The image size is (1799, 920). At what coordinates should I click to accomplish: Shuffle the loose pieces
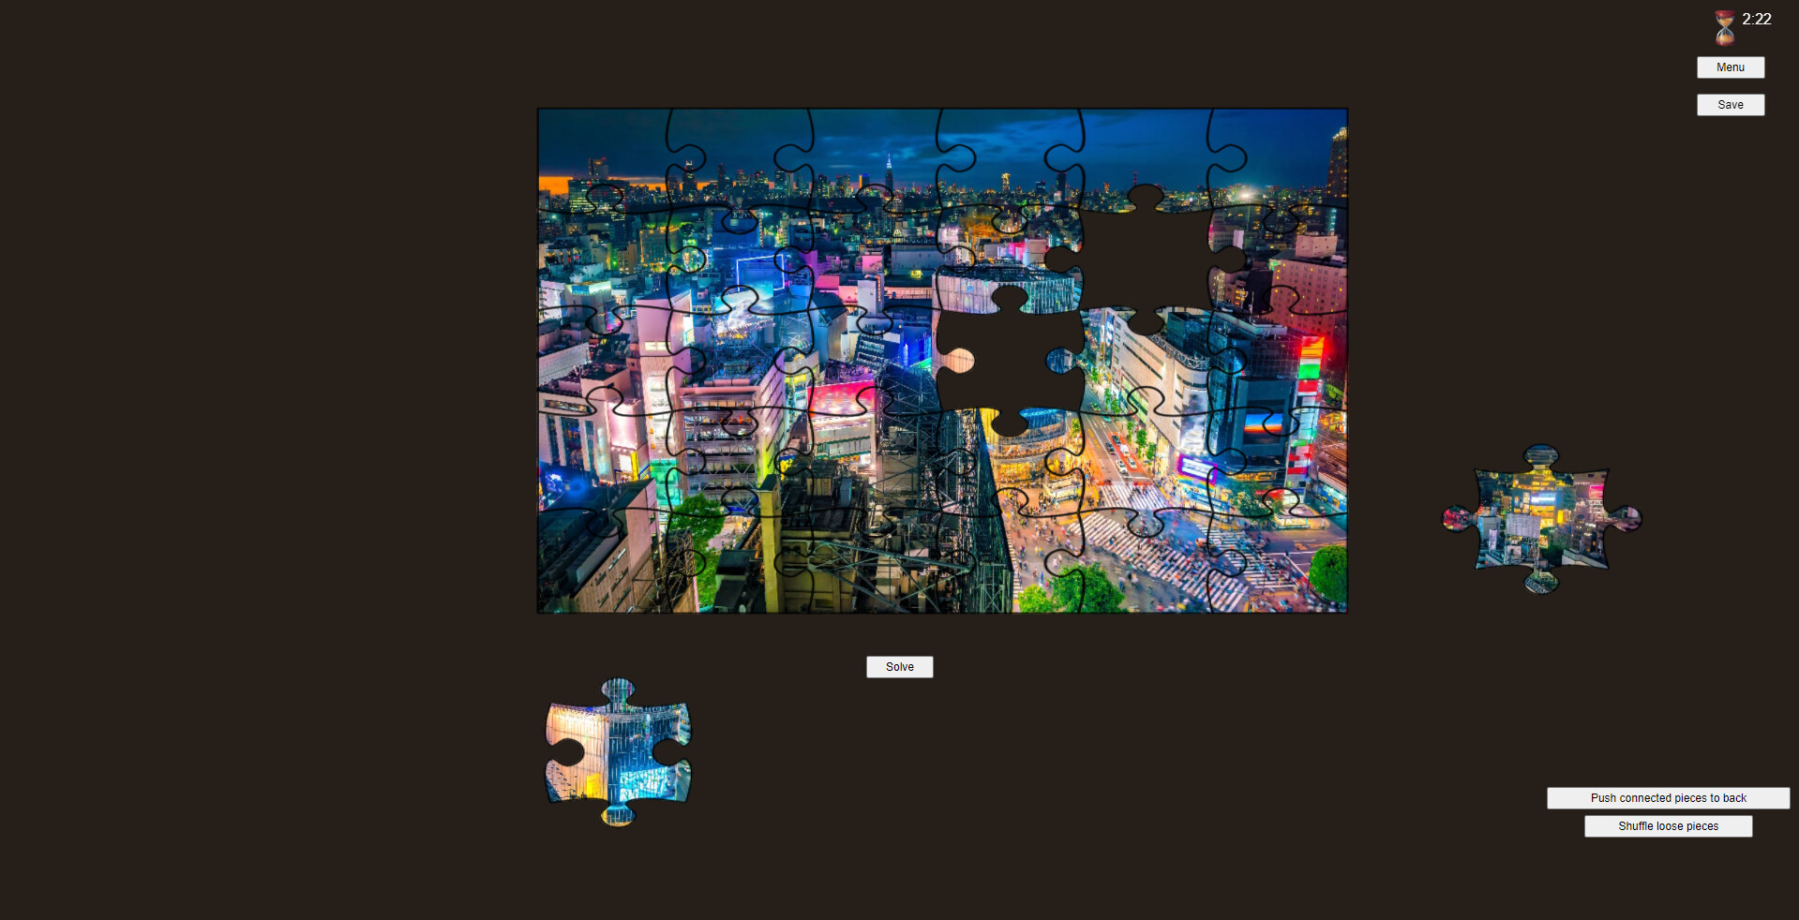[1667, 826]
